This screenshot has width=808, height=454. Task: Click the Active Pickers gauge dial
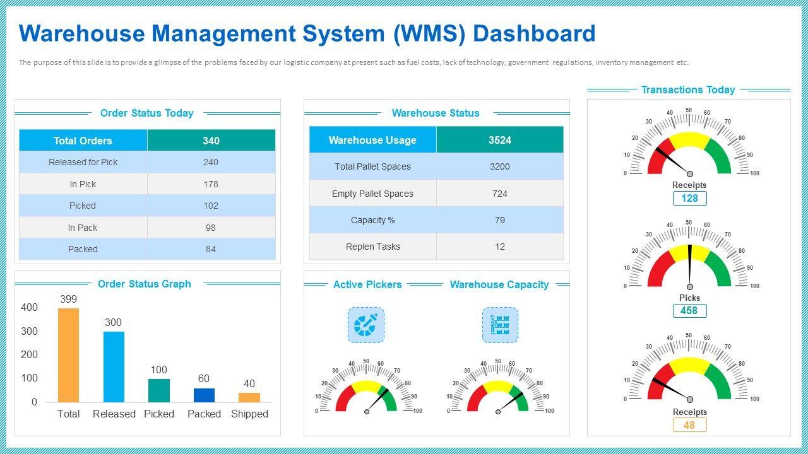pyautogui.click(x=366, y=387)
